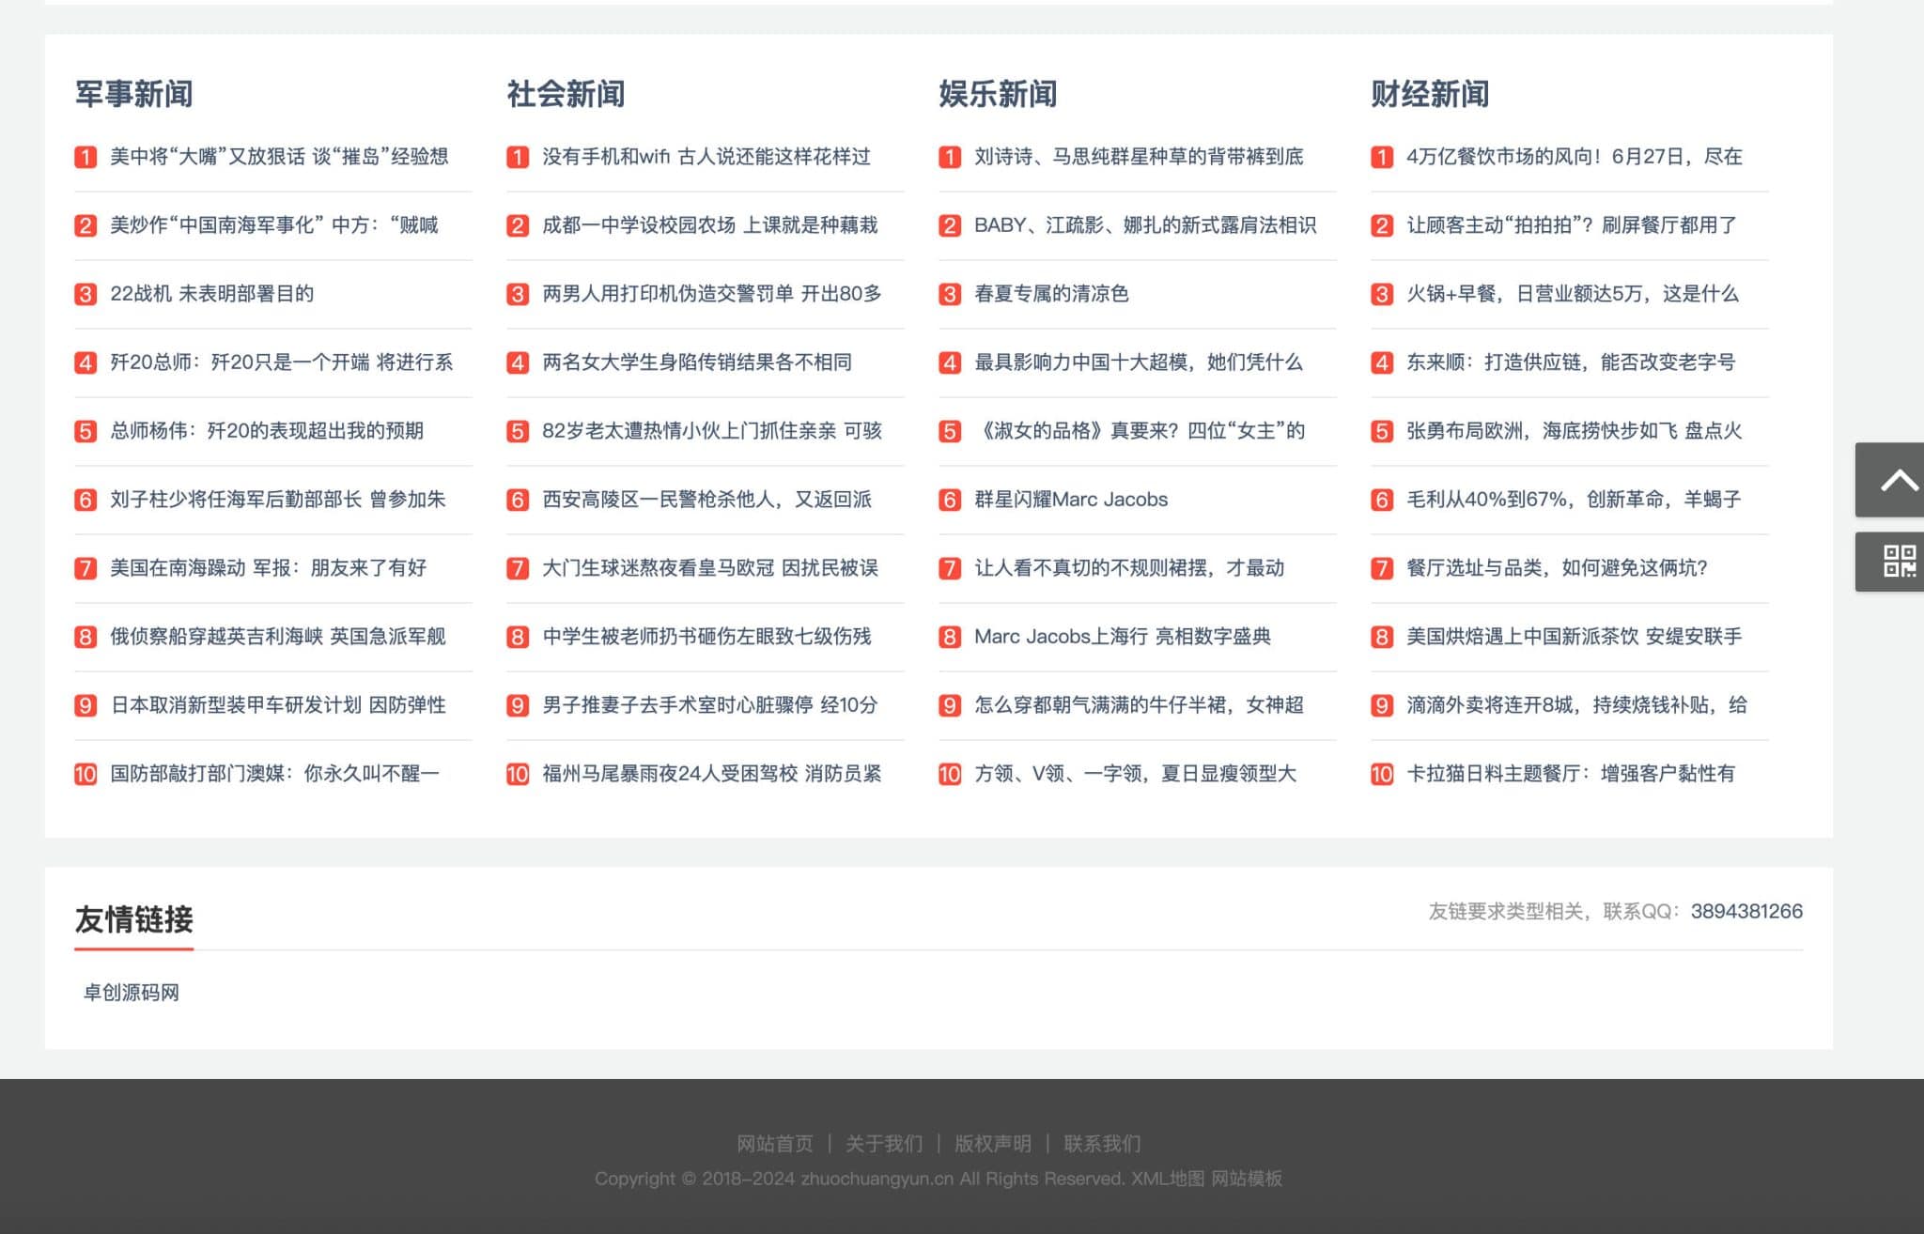Screen dimensions: 1924x1234
Task: Open the XML地图 footer link
Action: click(x=1168, y=1179)
